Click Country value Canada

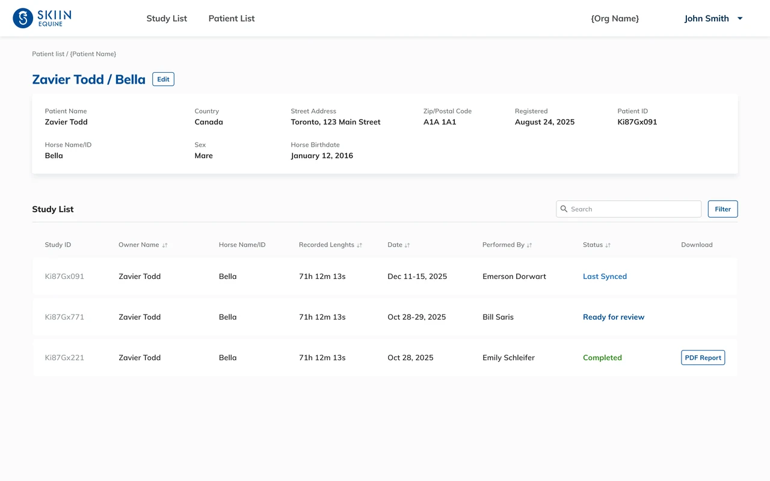pyautogui.click(x=209, y=122)
